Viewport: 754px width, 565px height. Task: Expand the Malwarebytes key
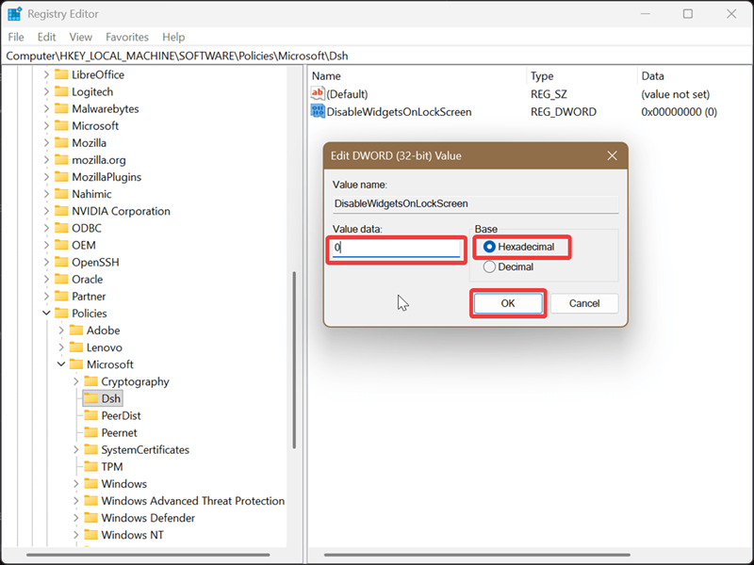(46, 108)
